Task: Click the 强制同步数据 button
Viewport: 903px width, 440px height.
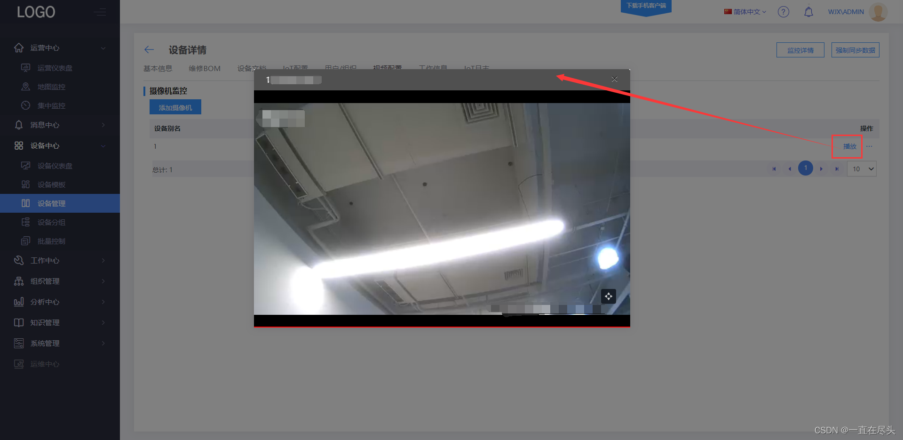Action: tap(855, 50)
